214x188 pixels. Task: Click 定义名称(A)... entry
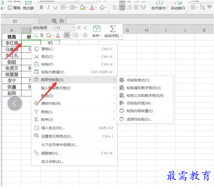[x=75, y=162]
